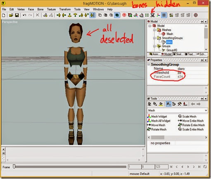Open the Vertex menu

(21, 9)
